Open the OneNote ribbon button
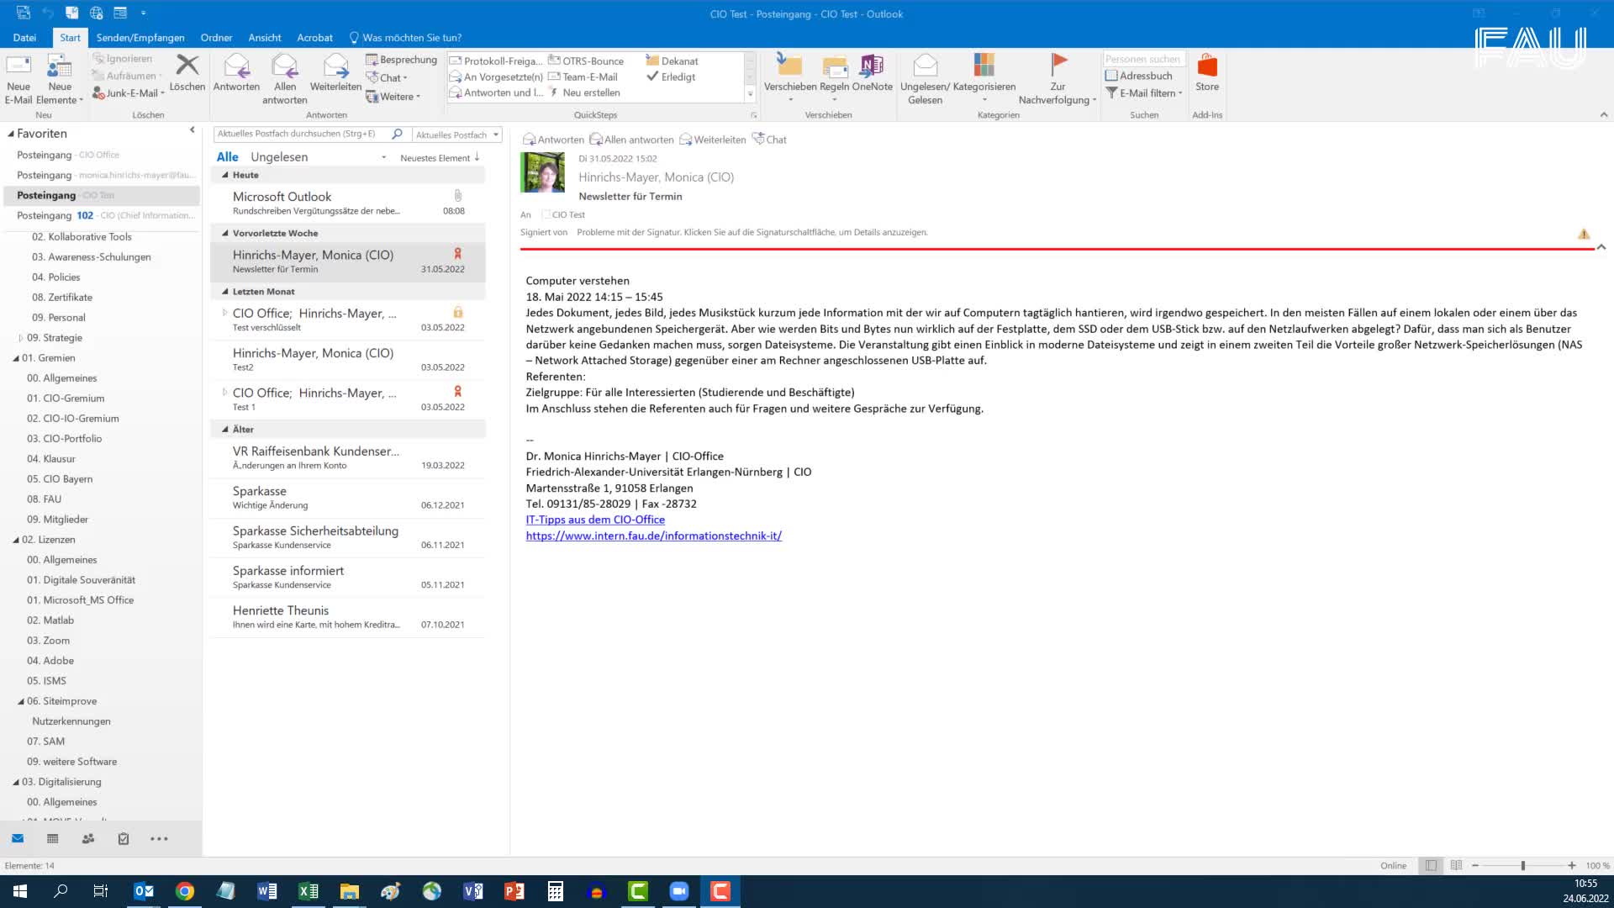 pyautogui.click(x=872, y=72)
